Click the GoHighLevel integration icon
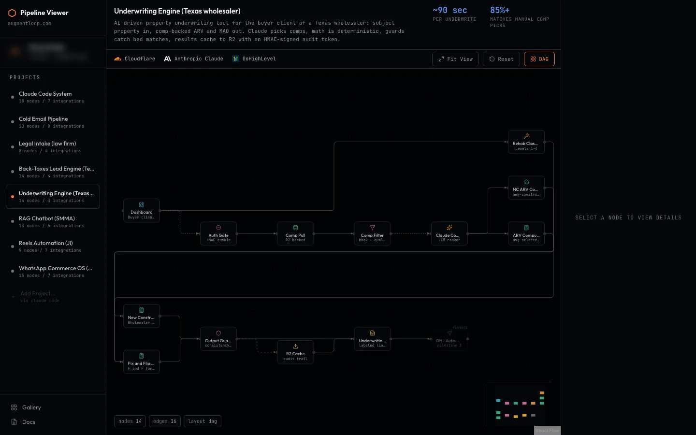This screenshot has width=696, height=435. (235, 59)
